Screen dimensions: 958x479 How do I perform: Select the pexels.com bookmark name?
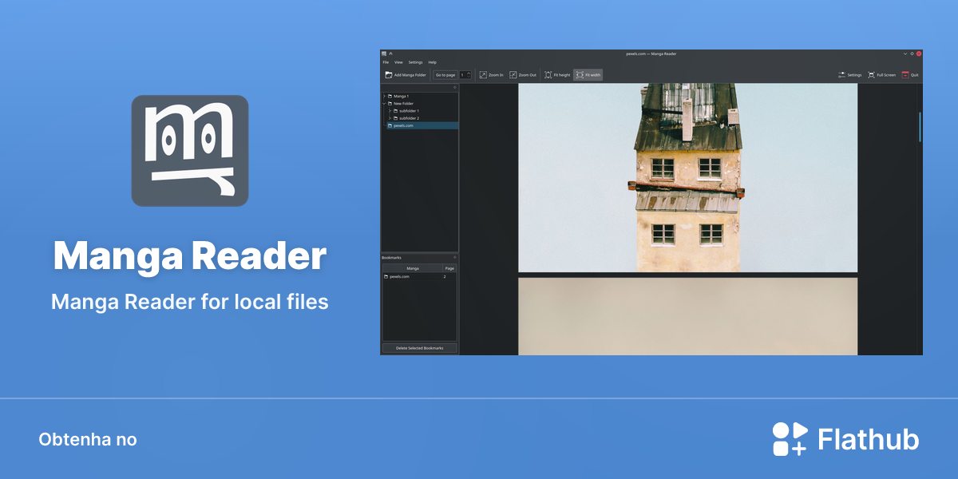click(400, 276)
